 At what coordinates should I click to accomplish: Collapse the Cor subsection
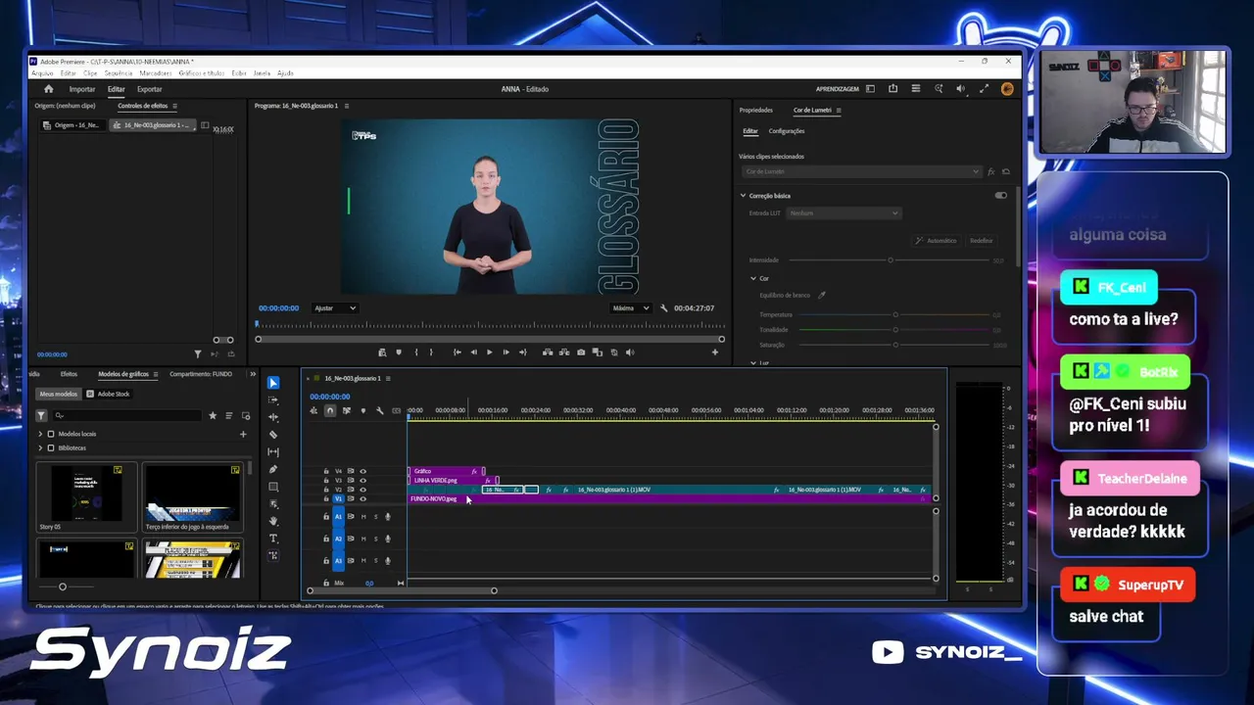click(753, 279)
